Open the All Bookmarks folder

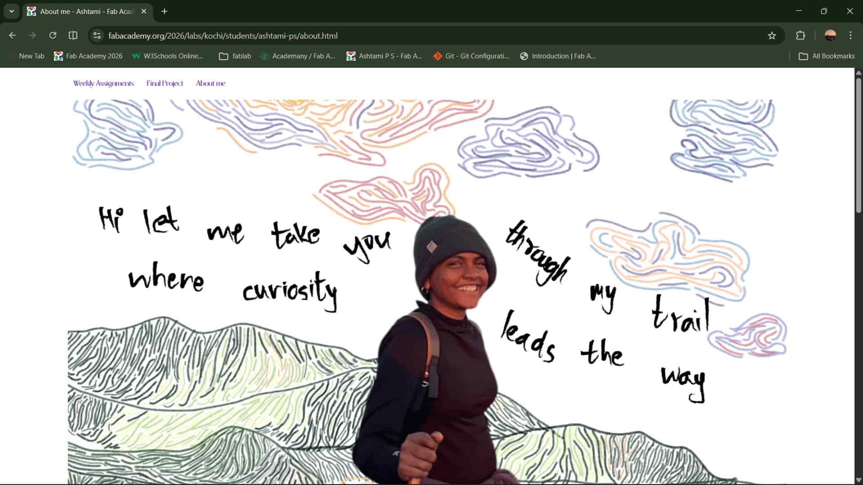(x=827, y=56)
